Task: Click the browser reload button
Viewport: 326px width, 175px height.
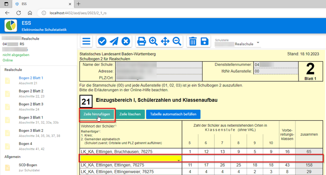Action: click(18, 13)
